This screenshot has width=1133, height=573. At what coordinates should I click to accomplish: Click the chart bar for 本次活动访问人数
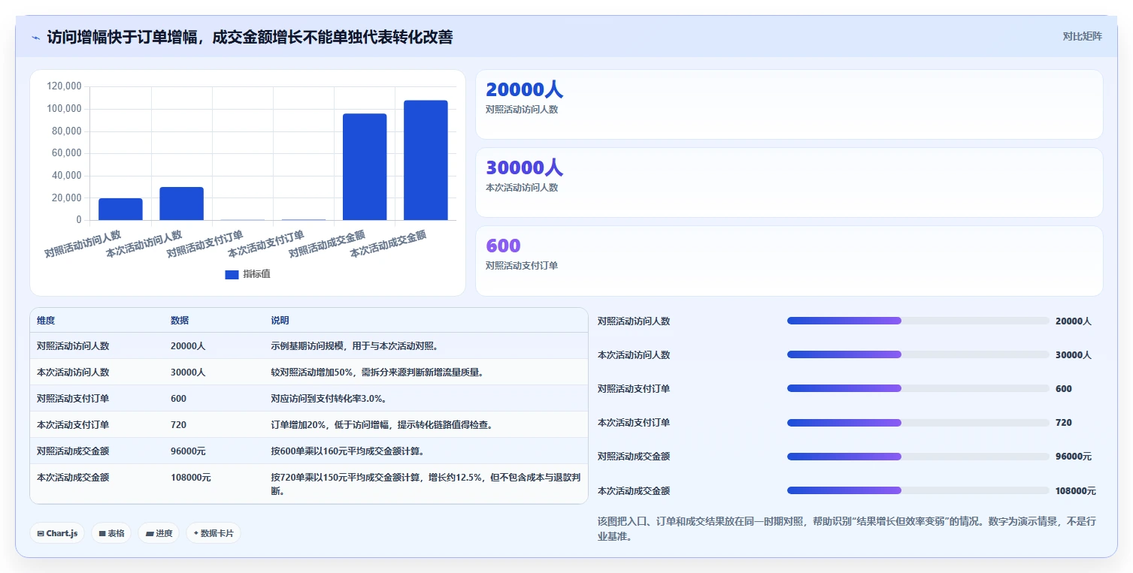181,204
